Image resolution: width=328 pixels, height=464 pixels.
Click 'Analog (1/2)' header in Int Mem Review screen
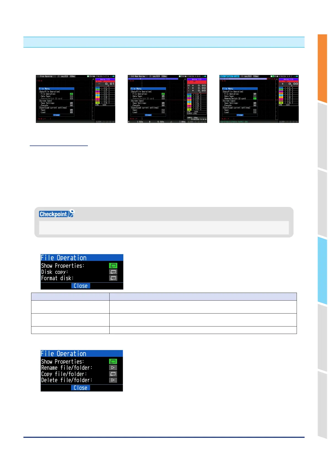click(x=197, y=79)
